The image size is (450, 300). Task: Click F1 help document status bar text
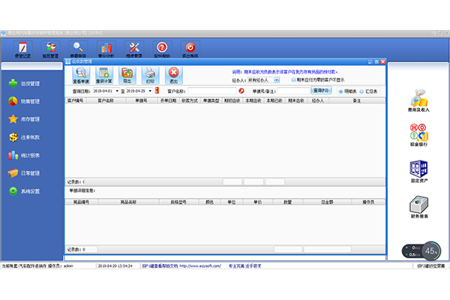click(x=160, y=266)
